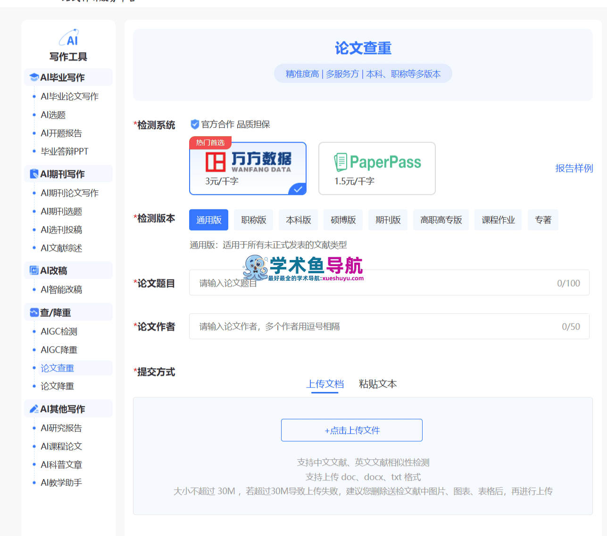Click the +点击上传文件 button

[352, 430]
